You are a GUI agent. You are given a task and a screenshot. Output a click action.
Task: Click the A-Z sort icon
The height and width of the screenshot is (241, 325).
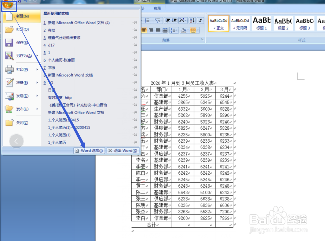point(192,20)
